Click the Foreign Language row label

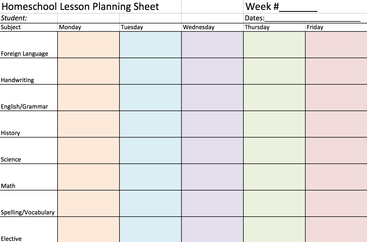pos(24,53)
